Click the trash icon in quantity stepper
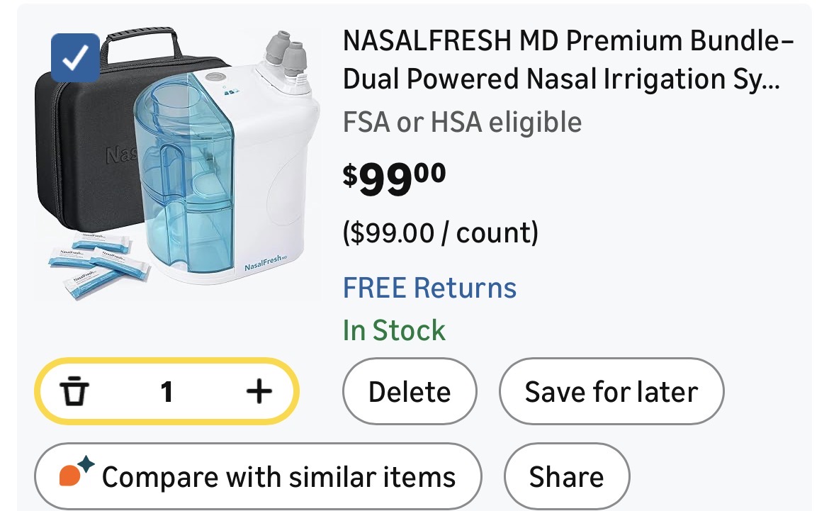 (72, 391)
